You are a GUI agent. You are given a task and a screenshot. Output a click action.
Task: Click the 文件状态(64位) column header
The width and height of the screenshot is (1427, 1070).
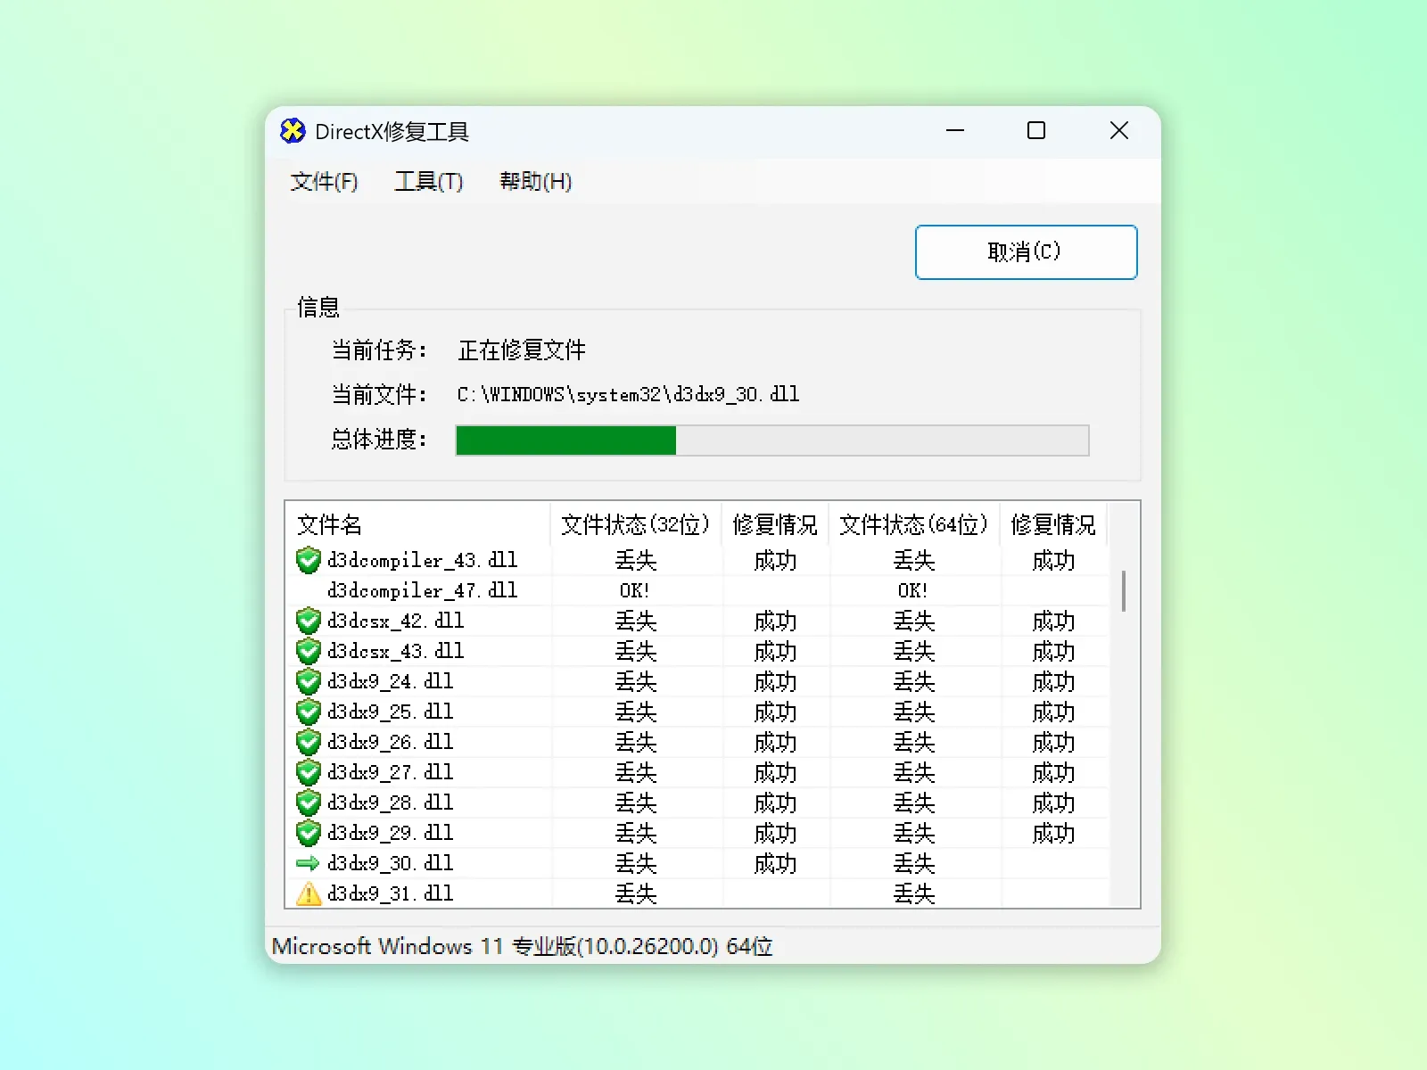913,524
